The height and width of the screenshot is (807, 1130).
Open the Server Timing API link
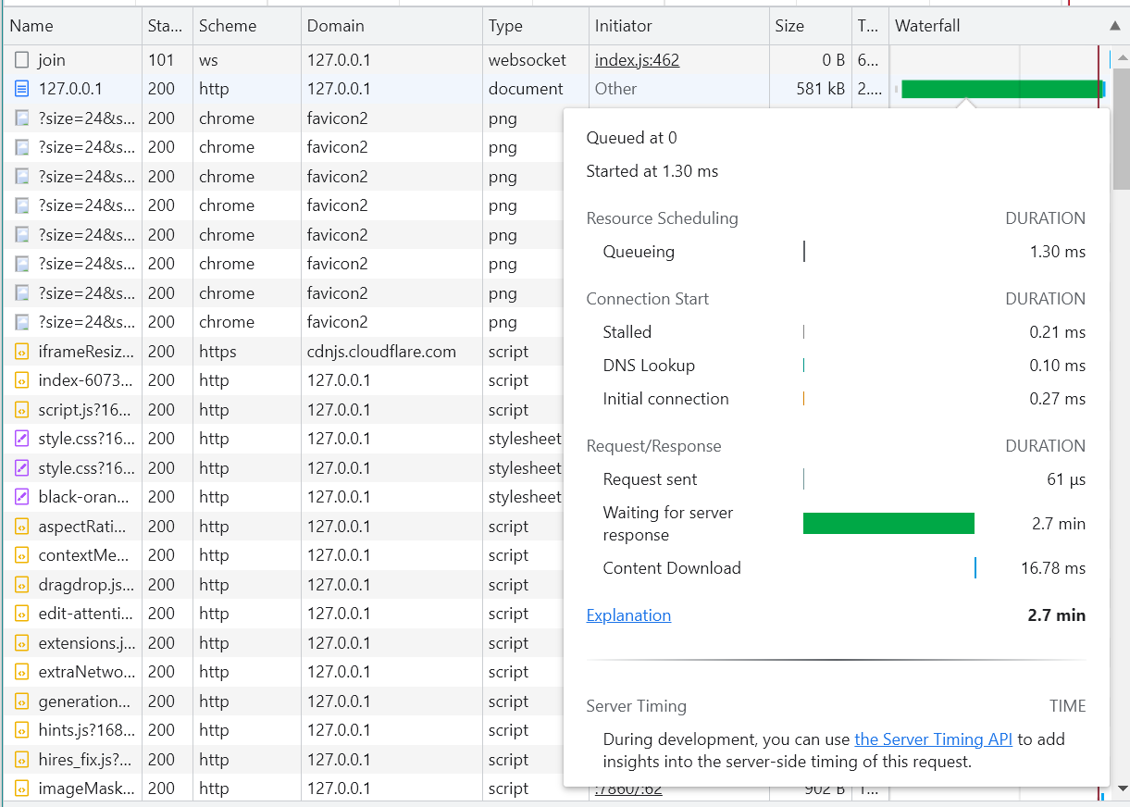coord(933,739)
